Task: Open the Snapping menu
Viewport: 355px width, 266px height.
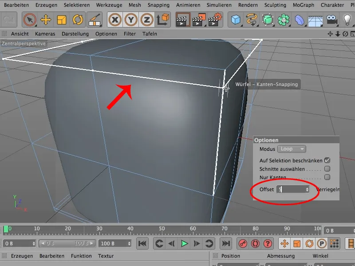Action: point(158,5)
